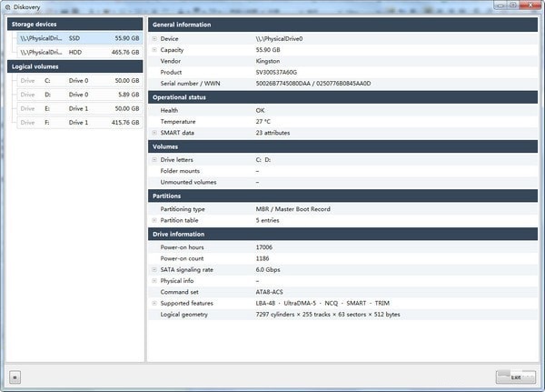Expand the Supported features row
Viewport: 545px width, 392px height.
point(154,303)
